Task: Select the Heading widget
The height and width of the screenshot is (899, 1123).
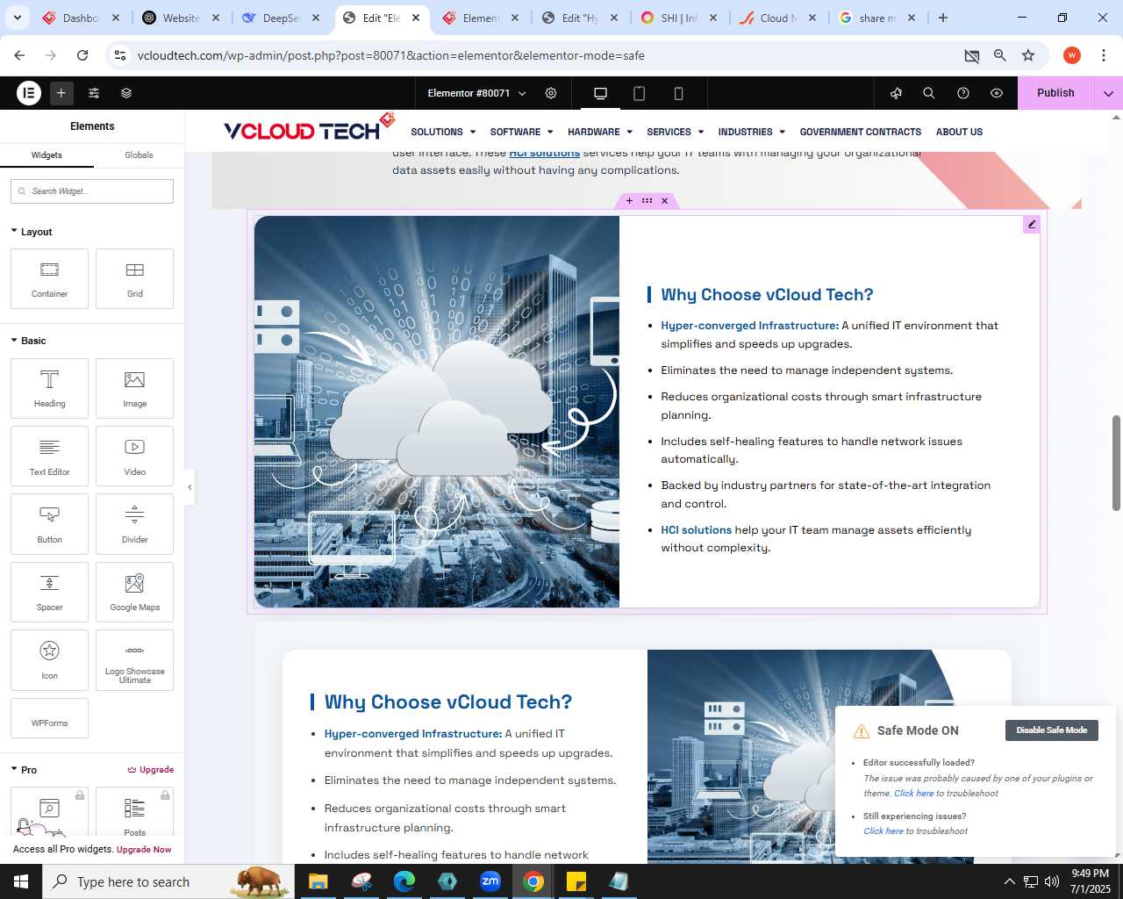Action: point(49,389)
